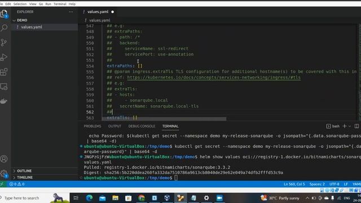
Task: Switch to the TERMINAL panel tab
Action: (170, 126)
